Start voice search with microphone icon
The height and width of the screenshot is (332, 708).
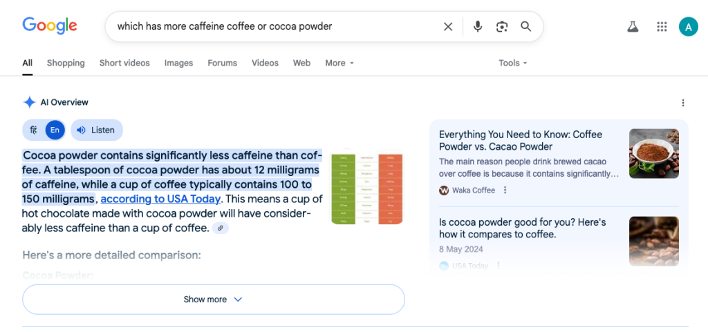[x=478, y=27]
